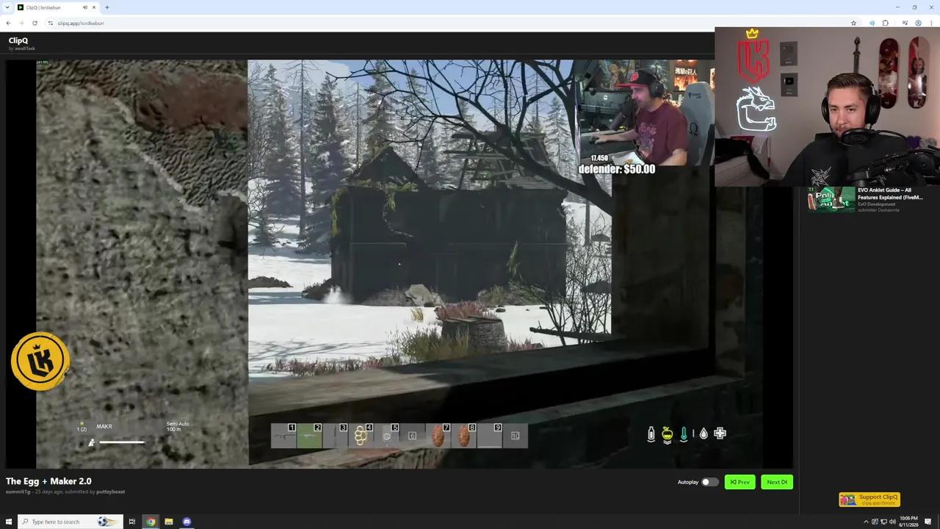The width and height of the screenshot is (940, 529).
Task: Bookmark this page with the star icon
Action: point(853,23)
